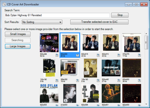Viewport: 150px width, 108px height.
Task: Toggle the Large Images provider button
Action: click(x=18, y=46)
